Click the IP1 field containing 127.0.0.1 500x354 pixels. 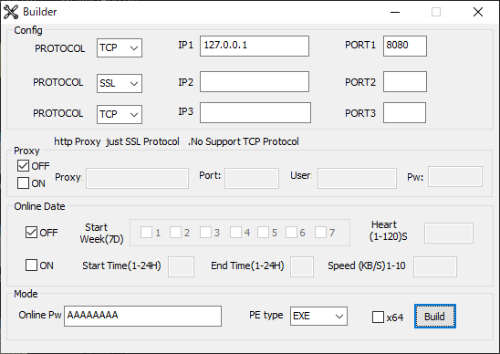point(255,46)
